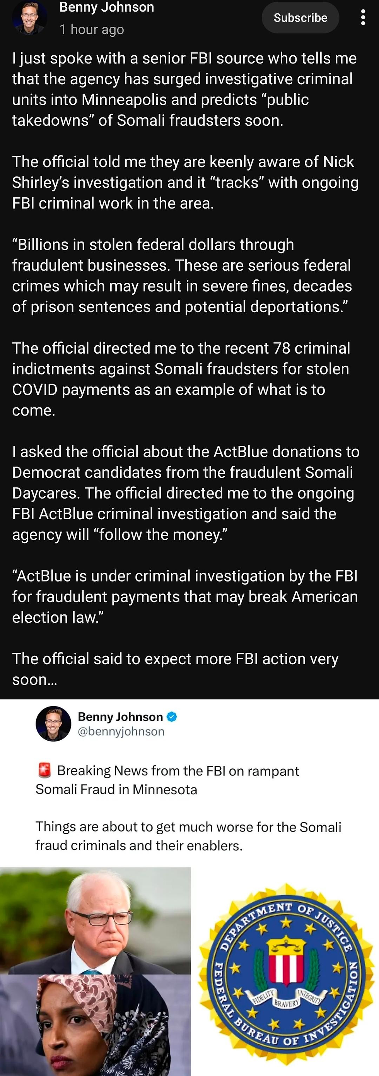Tap the paragraph about 78 criminal indictments
The image size is (379, 1076).
pyautogui.click(x=181, y=379)
